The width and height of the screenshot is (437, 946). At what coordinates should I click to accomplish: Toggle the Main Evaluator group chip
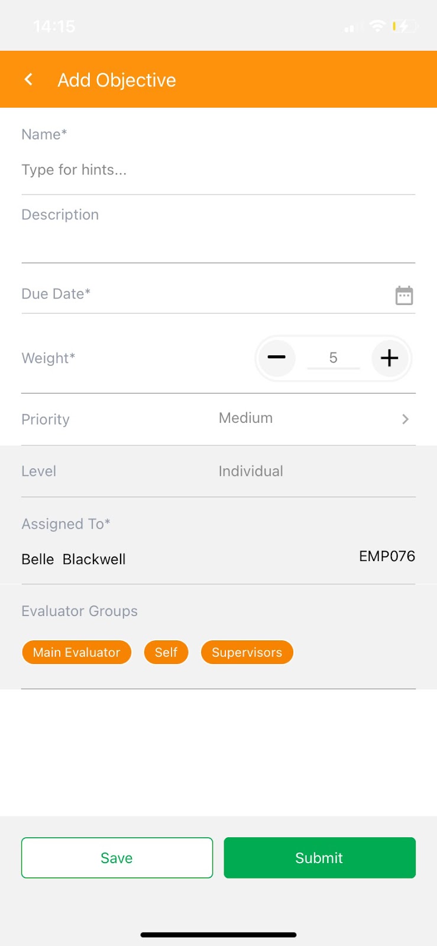(x=76, y=652)
